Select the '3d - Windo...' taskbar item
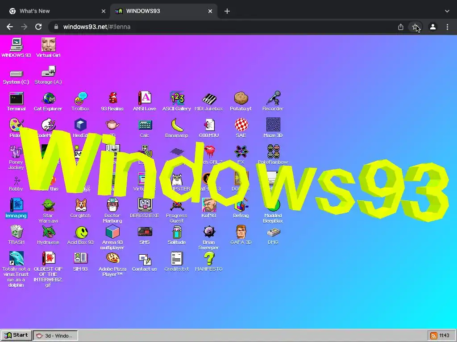457x342 pixels. (x=55, y=336)
